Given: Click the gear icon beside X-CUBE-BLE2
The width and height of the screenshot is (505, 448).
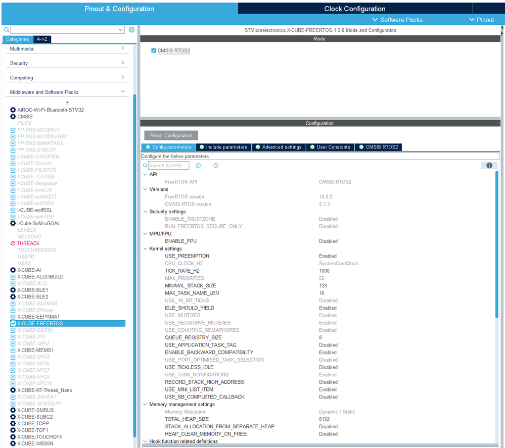Looking at the screenshot, I should point(13,297).
